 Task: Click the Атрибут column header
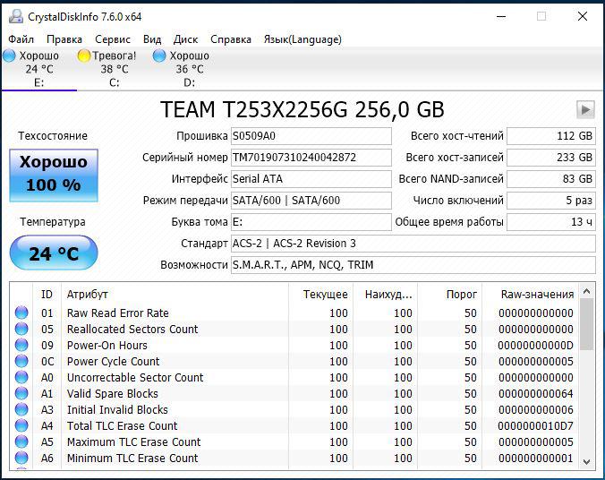coord(88,294)
